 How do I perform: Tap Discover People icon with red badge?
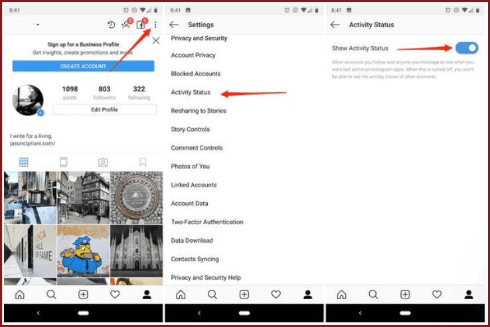tap(125, 25)
